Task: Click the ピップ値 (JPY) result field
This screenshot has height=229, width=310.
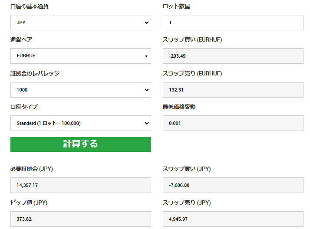Action: click(x=81, y=219)
